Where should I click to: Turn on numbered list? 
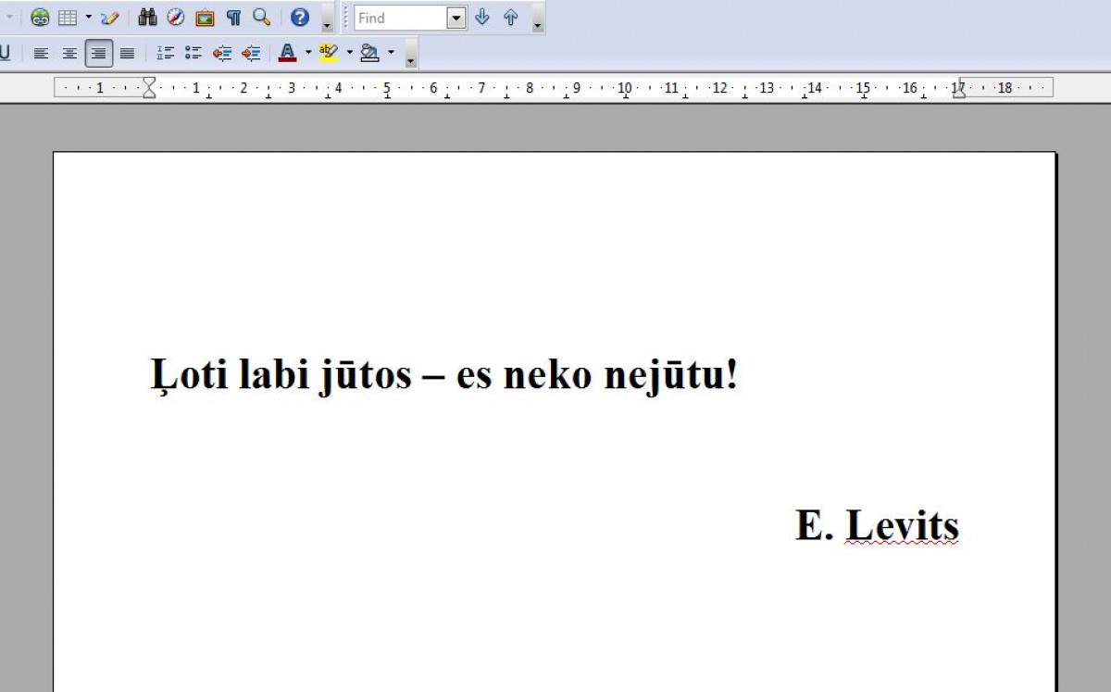(165, 54)
